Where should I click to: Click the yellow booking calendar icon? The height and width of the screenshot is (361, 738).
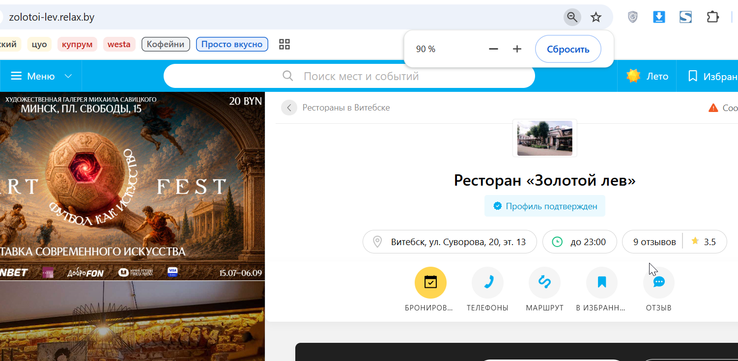(x=430, y=282)
